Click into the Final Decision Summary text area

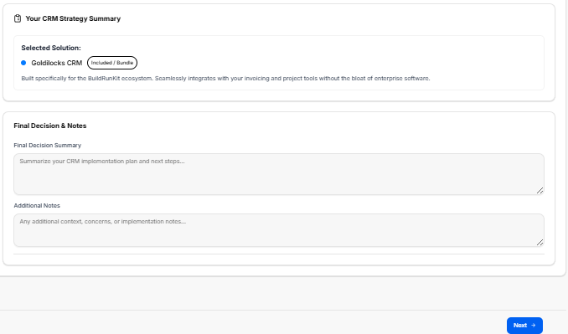tap(279, 174)
